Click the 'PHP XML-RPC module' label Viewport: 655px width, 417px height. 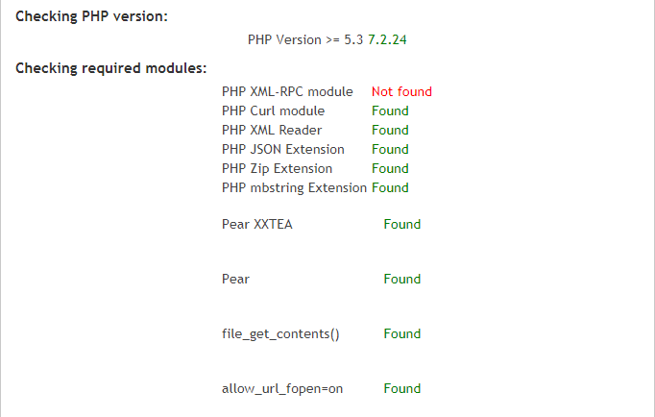pos(287,92)
